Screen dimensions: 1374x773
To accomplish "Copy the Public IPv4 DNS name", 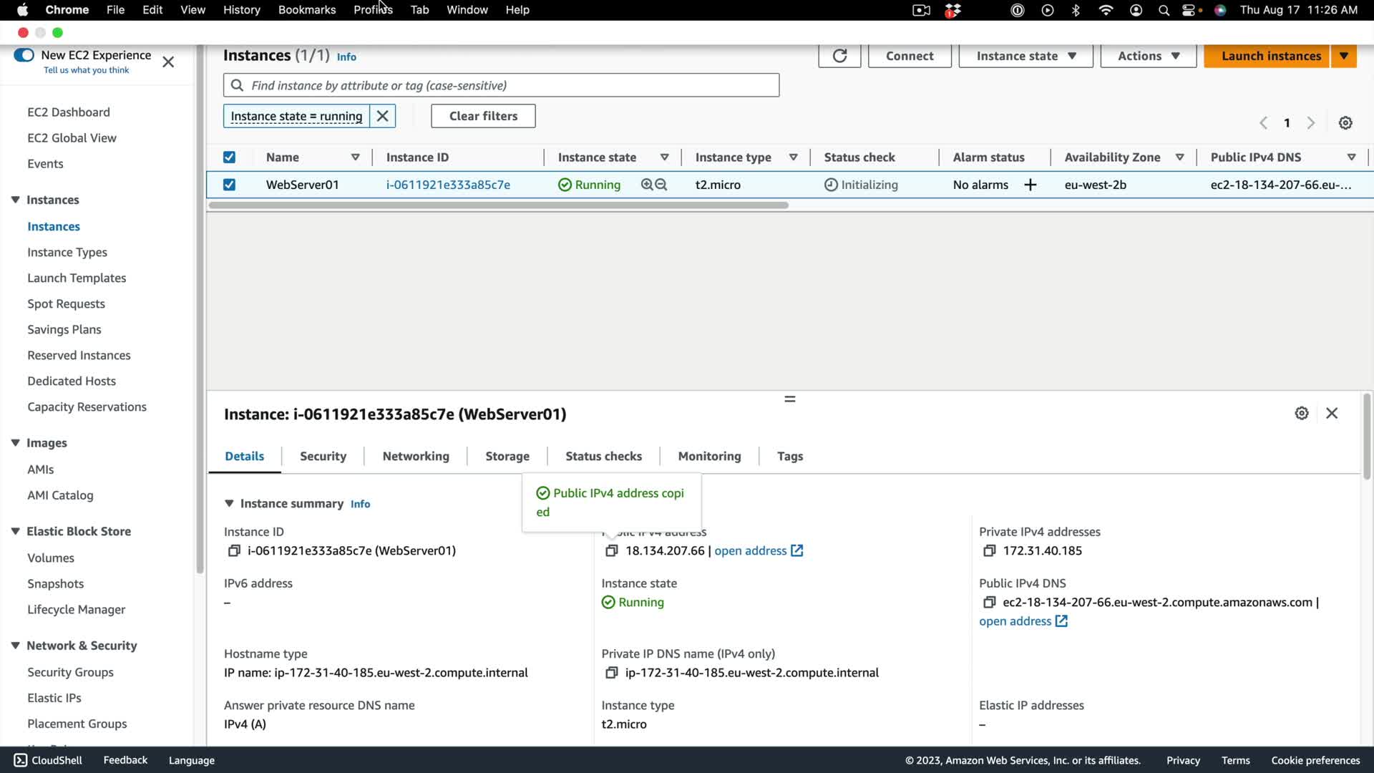I will (989, 602).
